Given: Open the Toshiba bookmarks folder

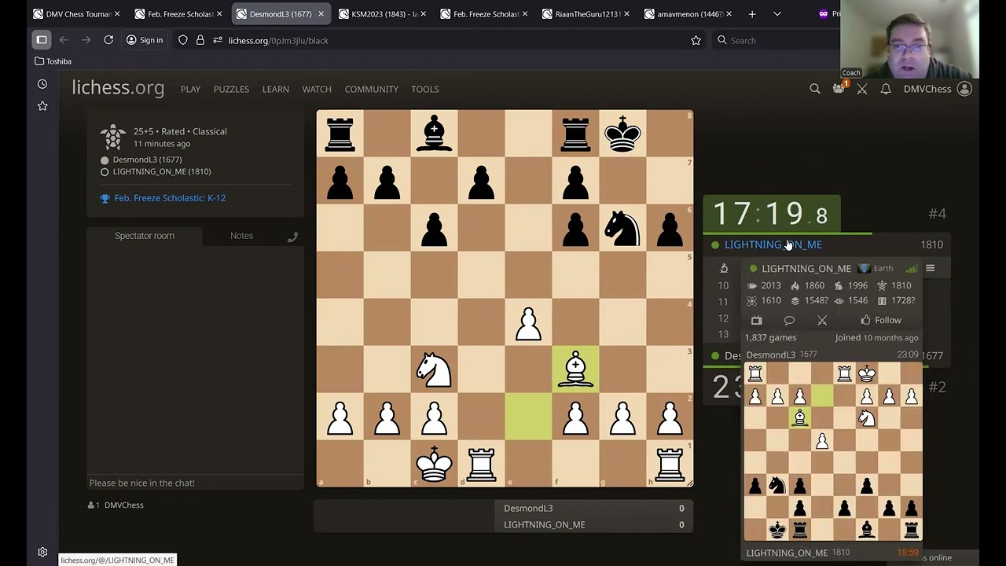Looking at the screenshot, I should (x=53, y=61).
